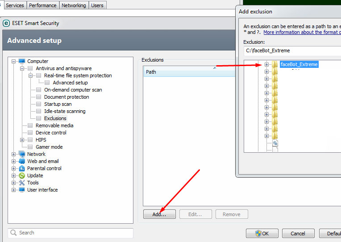Click the page icon beside Exclusions
This screenshot has height=242, width=341.
click(38, 118)
